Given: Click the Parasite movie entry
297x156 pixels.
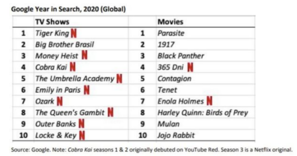Looking at the screenshot, I should [171, 34].
